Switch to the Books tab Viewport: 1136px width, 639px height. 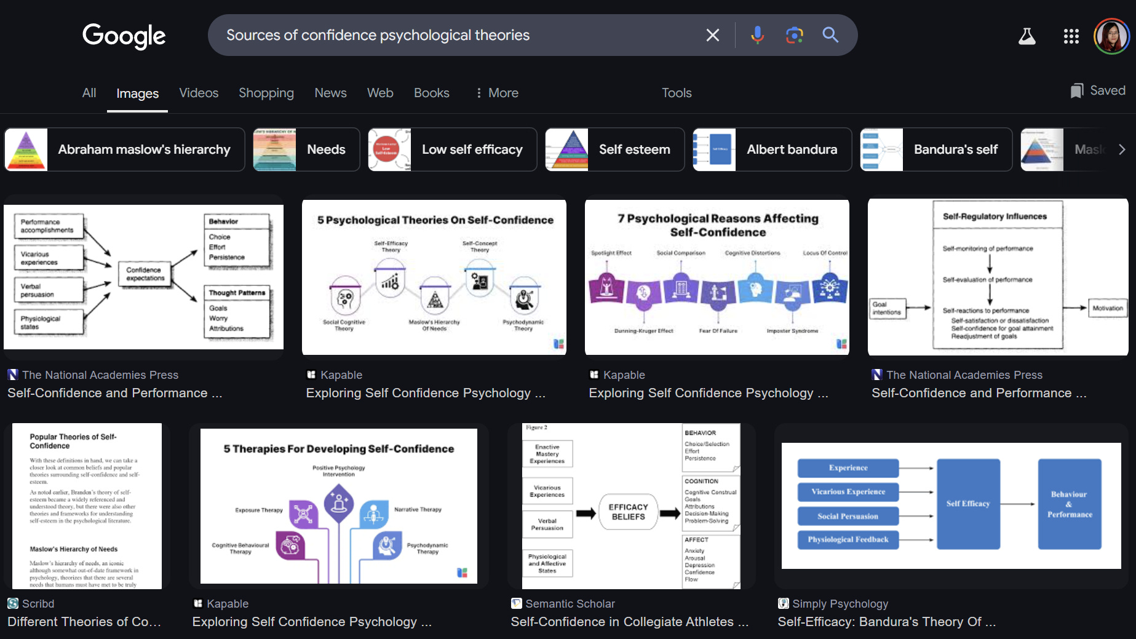click(432, 93)
